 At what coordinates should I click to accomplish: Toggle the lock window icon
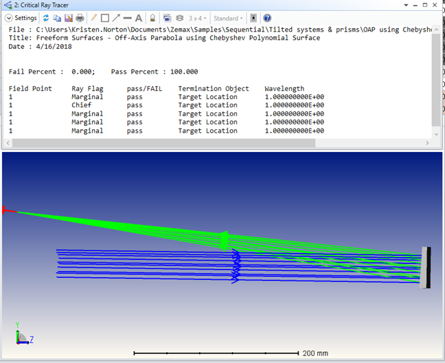coord(152,18)
